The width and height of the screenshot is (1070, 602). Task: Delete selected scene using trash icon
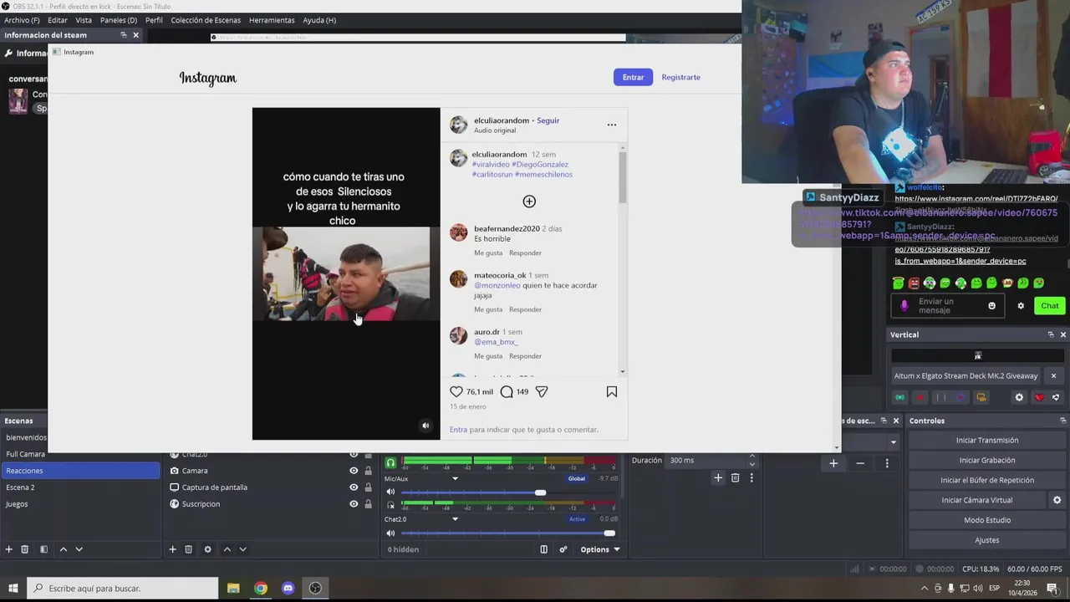pos(25,549)
